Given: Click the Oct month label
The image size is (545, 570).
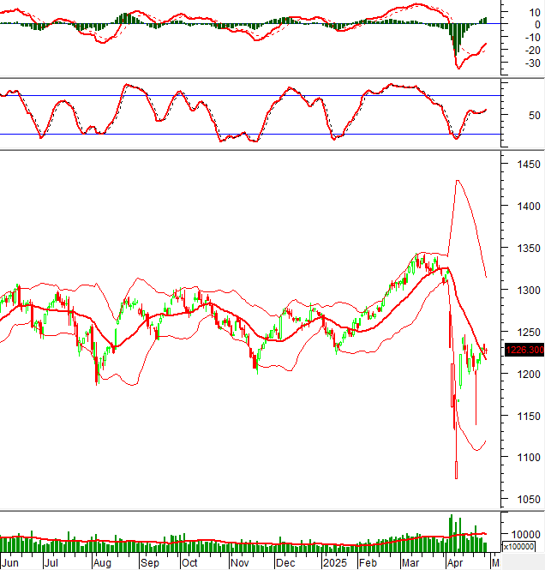Looking at the screenshot, I should tap(189, 563).
